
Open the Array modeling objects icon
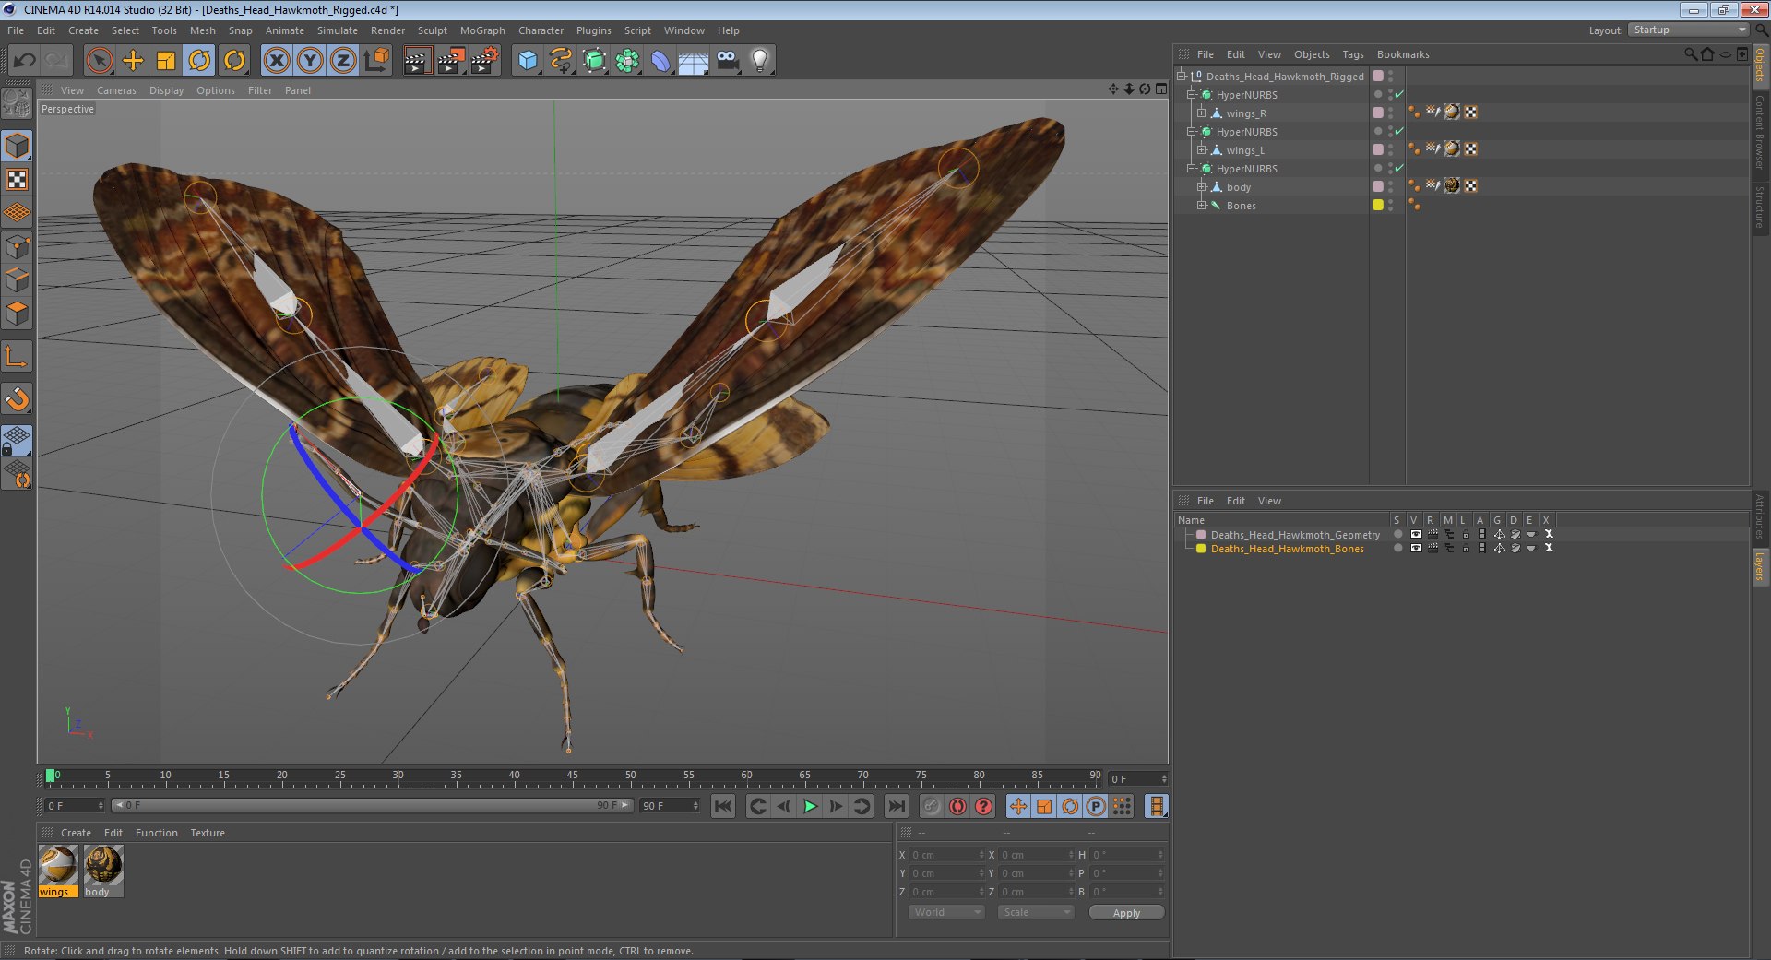627,61
